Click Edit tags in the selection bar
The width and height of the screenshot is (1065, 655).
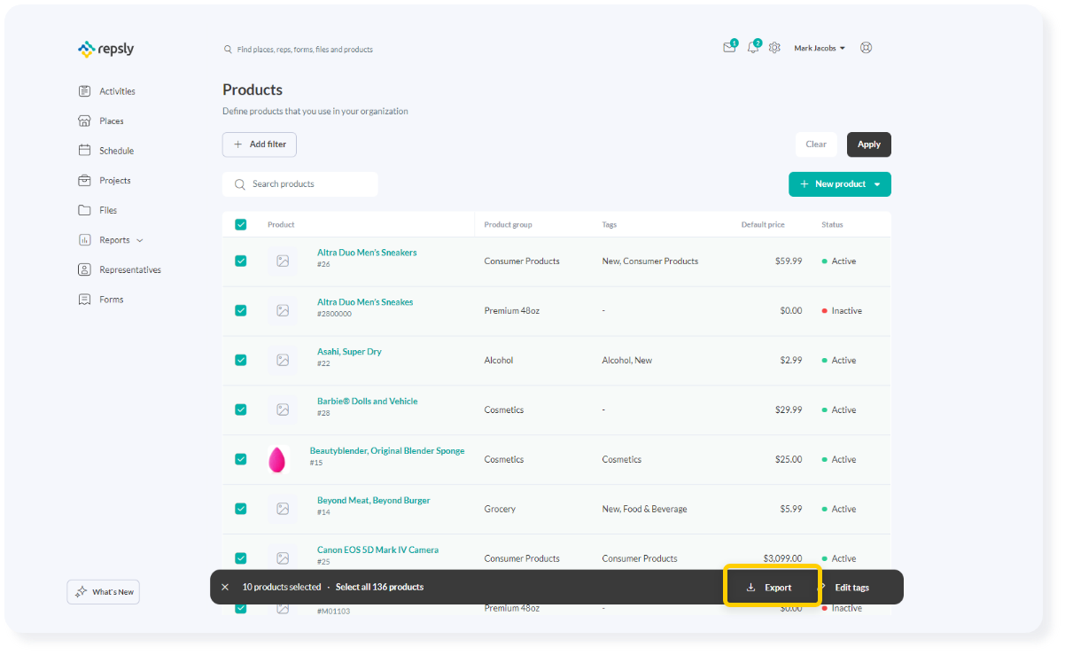click(x=851, y=588)
